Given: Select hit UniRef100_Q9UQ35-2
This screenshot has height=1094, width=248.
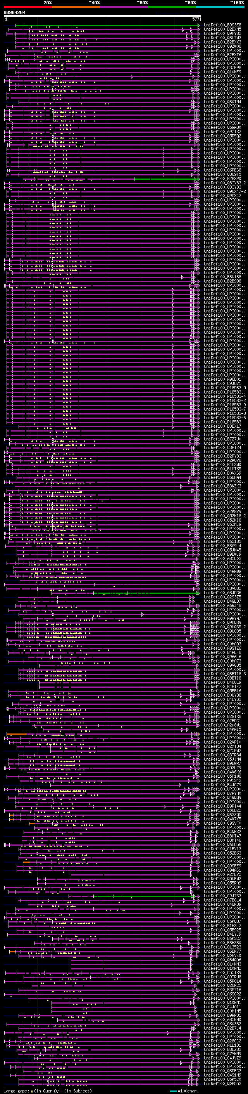Looking at the screenshot, I should pyautogui.click(x=225, y=627).
